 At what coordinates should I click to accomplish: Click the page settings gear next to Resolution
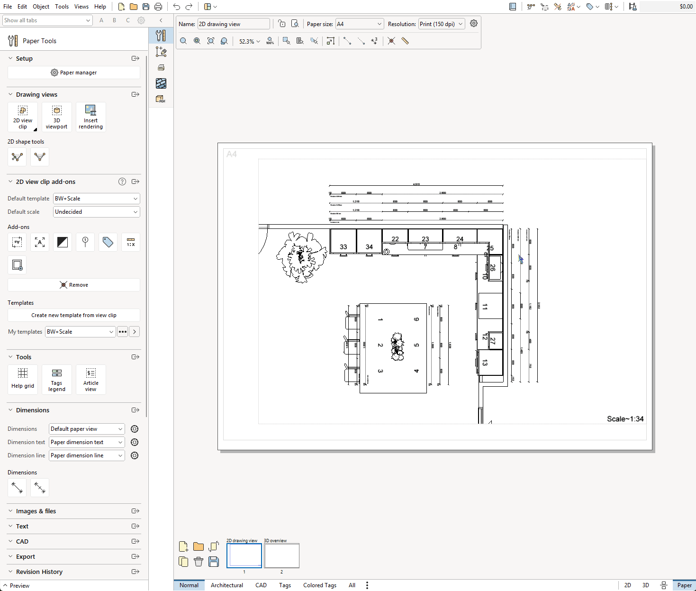[474, 24]
